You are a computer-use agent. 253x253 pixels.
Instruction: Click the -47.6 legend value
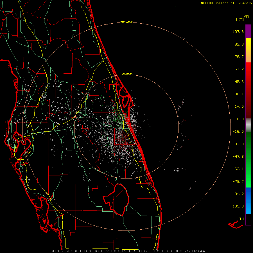click(238, 157)
